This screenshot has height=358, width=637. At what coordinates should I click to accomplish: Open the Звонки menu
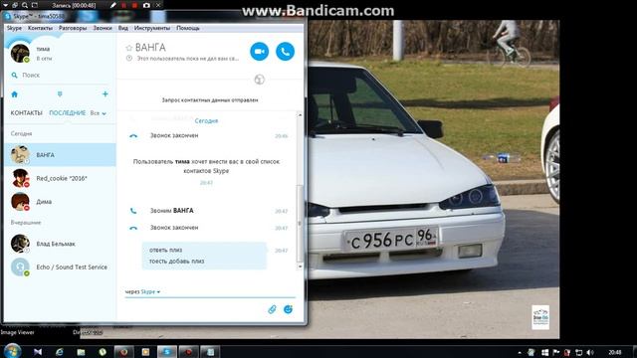103,28
